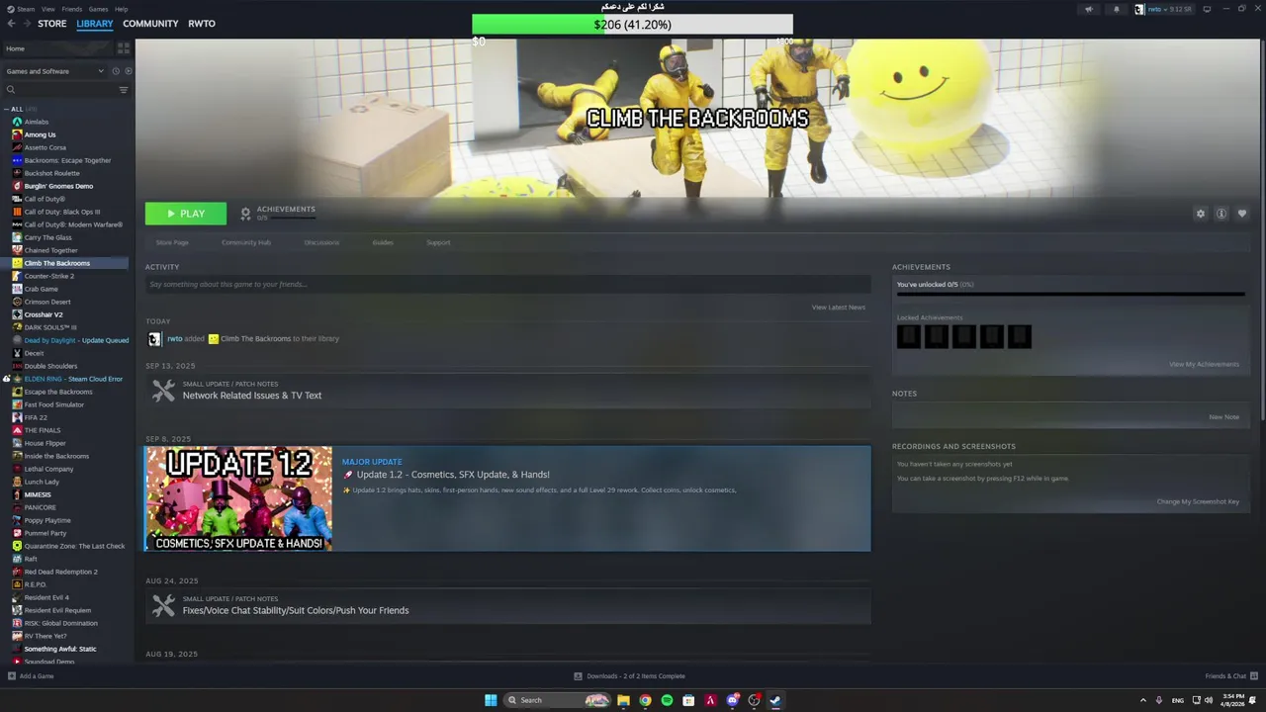Image resolution: width=1266 pixels, height=712 pixels.
Task: Collapse the ALL games category
Action: [7, 109]
